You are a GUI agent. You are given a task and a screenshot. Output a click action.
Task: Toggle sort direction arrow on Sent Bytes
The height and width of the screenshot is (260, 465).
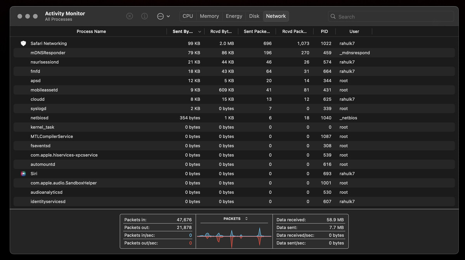(200, 32)
